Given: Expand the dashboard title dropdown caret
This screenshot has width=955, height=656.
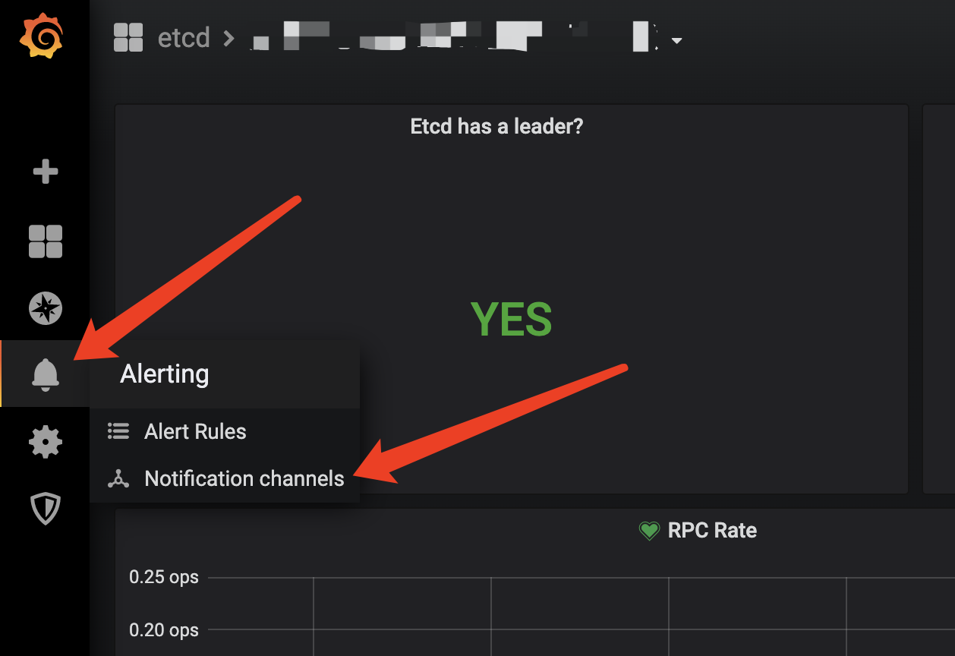Looking at the screenshot, I should pyautogui.click(x=676, y=40).
